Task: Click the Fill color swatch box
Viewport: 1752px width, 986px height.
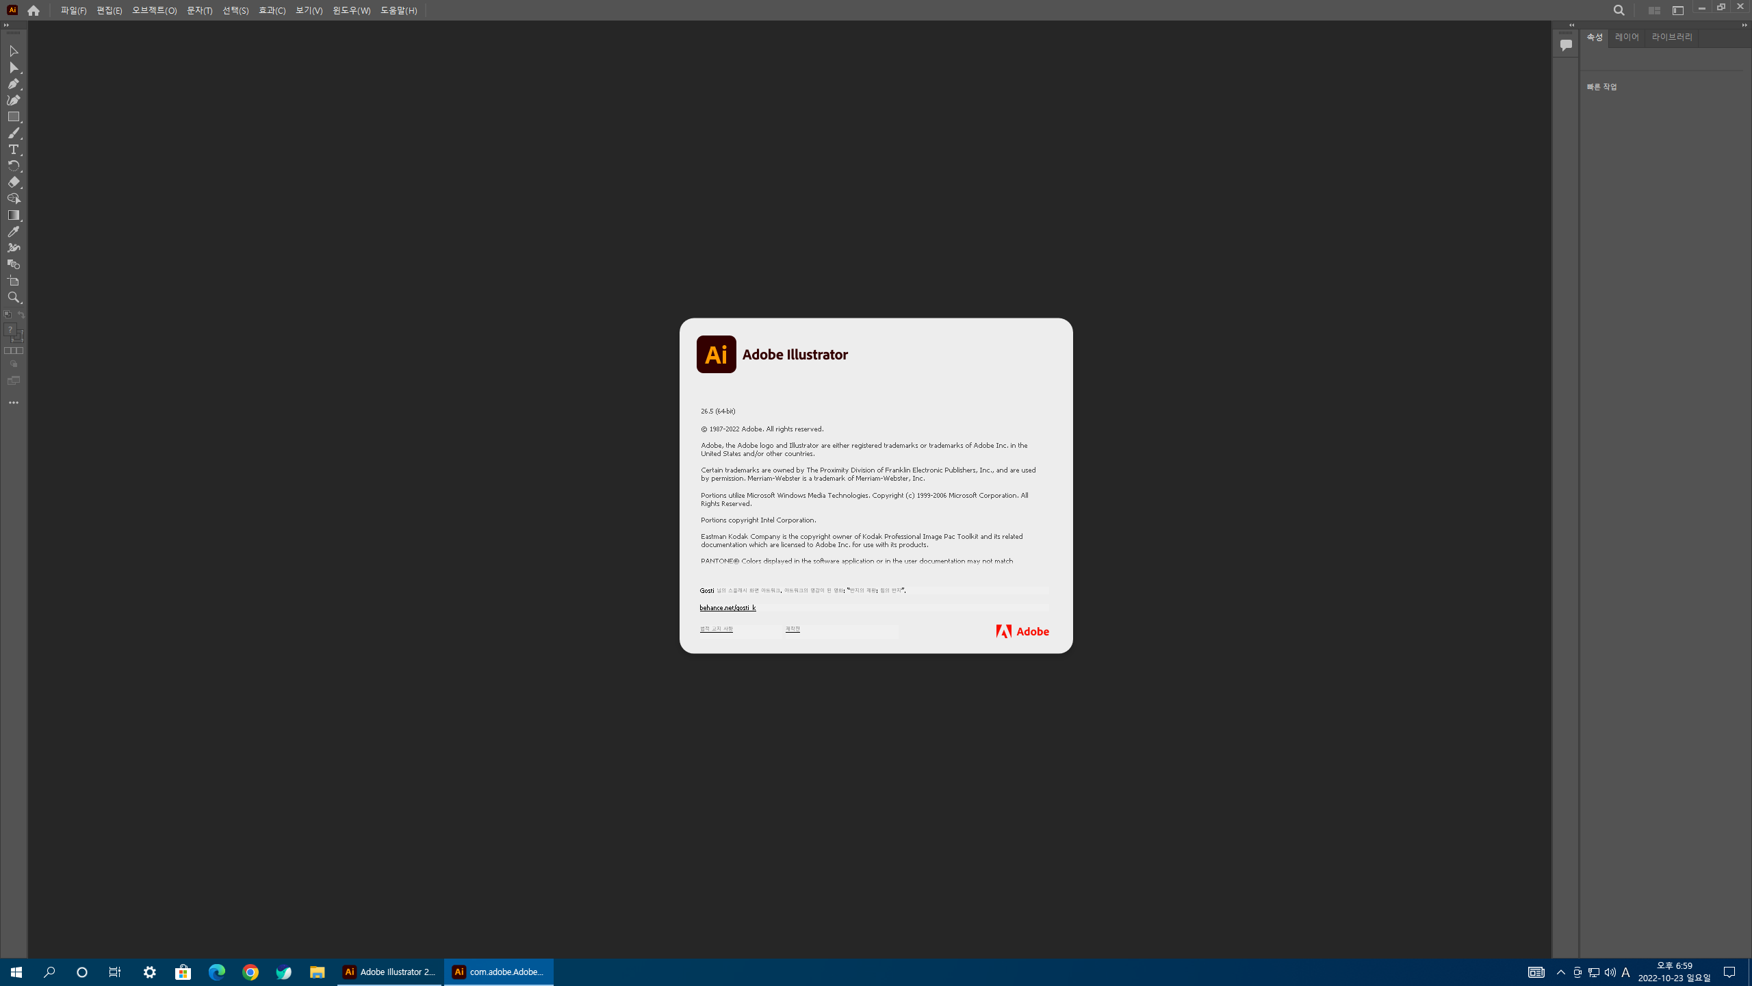Action: point(10,329)
